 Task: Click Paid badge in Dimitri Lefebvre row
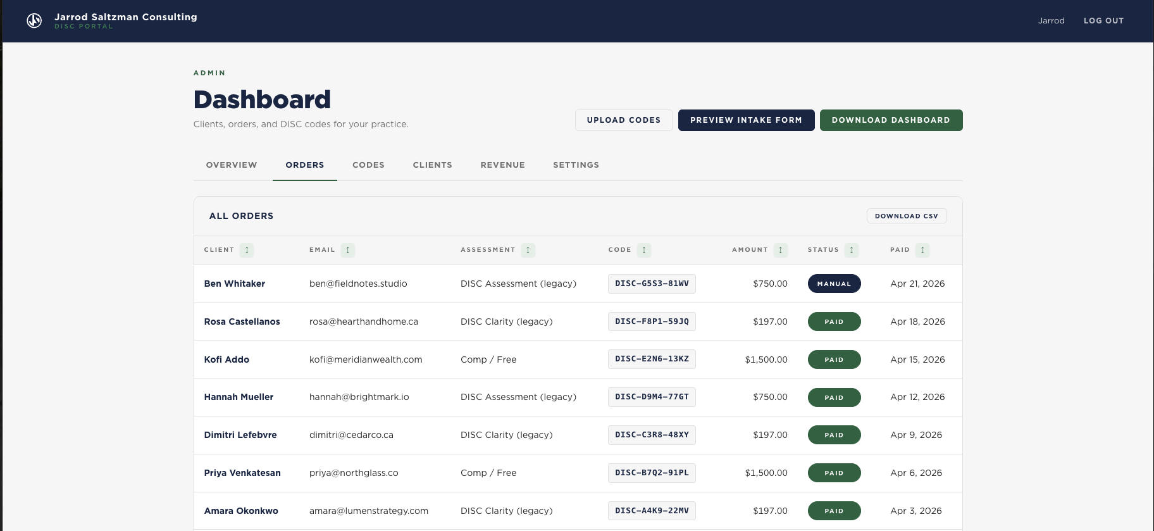(834, 435)
